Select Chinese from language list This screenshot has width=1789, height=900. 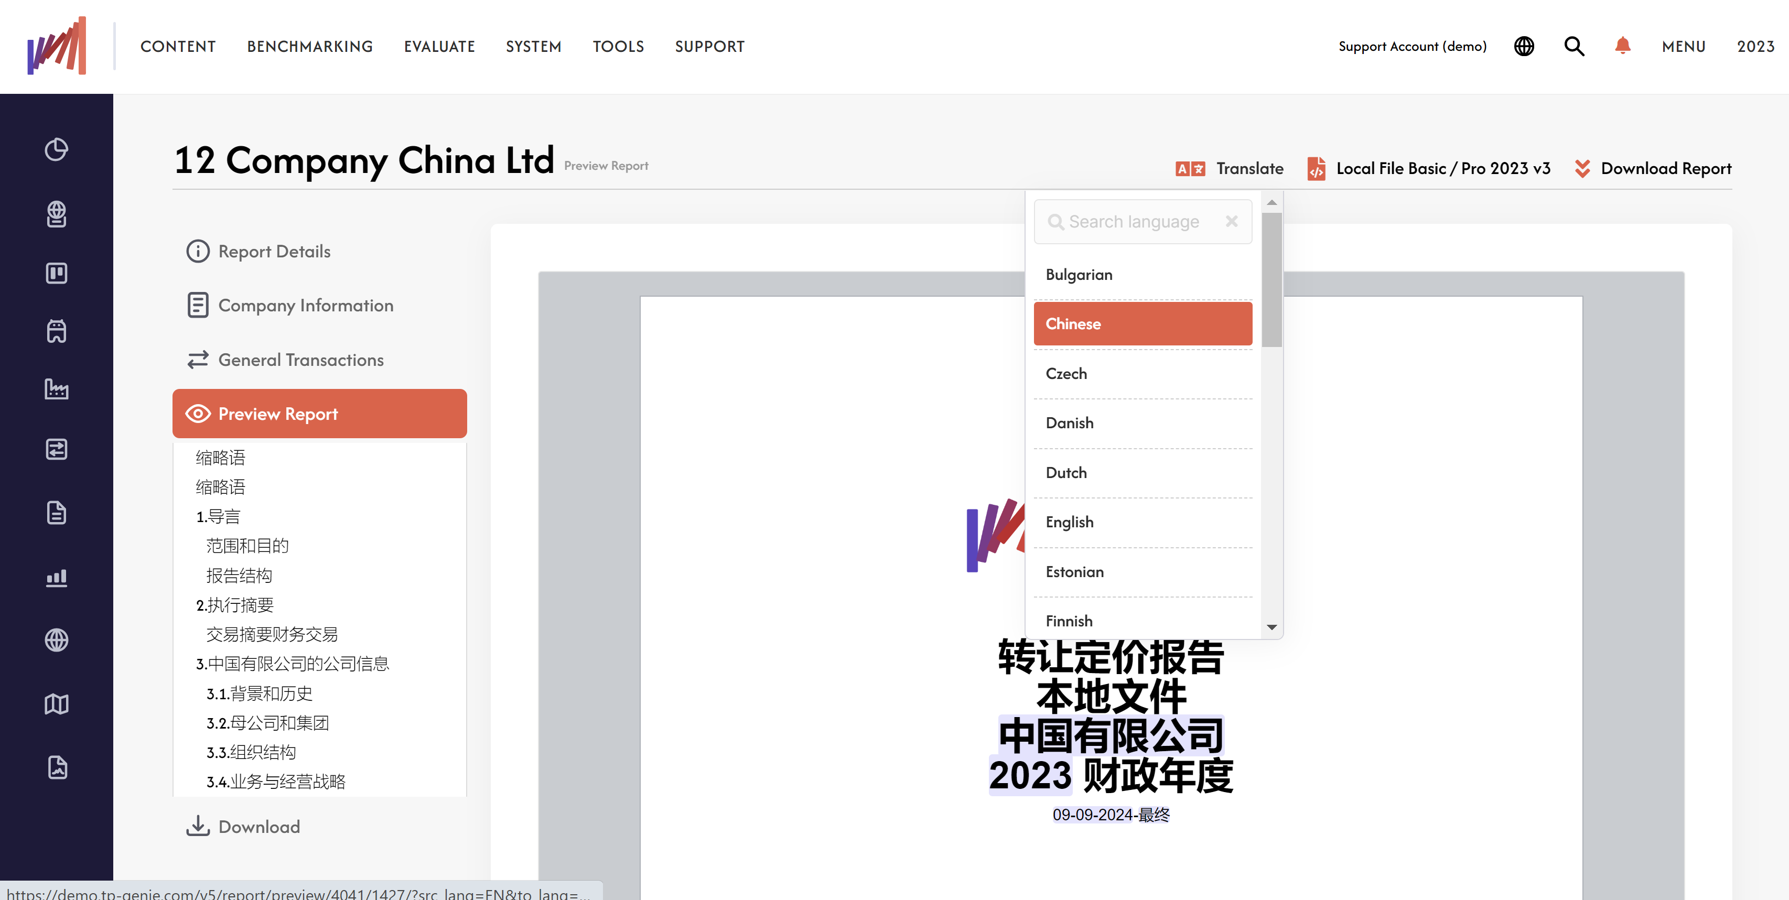click(x=1143, y=323)
